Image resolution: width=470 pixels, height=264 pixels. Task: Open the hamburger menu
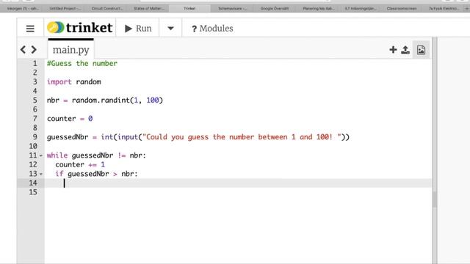pos(30,29)
